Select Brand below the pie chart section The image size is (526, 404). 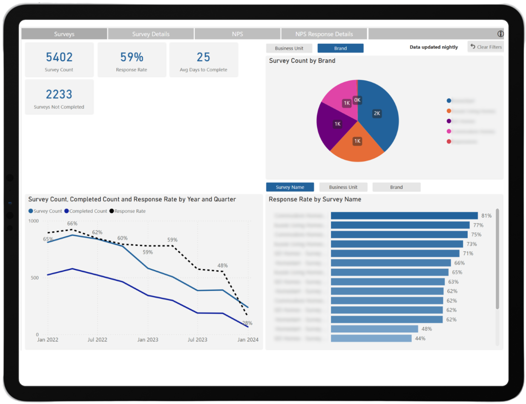396,187
